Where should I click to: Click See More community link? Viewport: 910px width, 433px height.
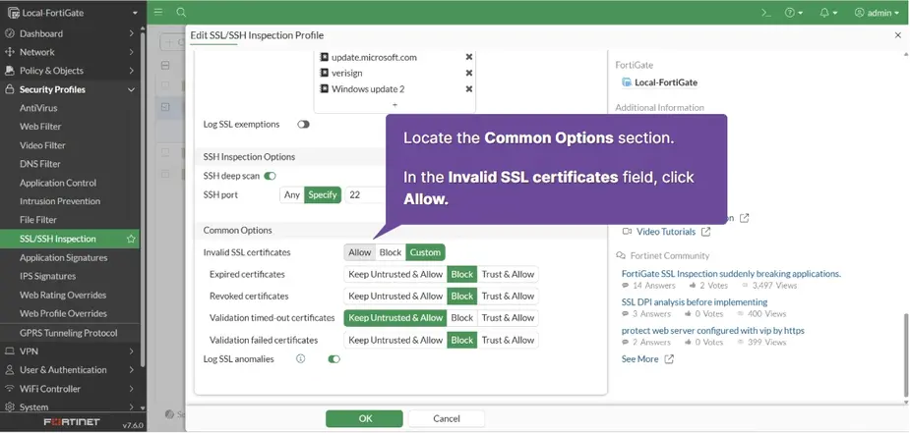click(639, 359)
